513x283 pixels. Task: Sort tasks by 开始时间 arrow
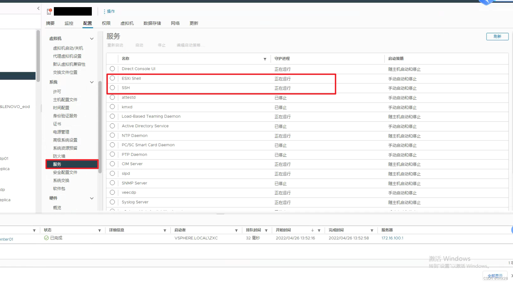pos(312,230)
